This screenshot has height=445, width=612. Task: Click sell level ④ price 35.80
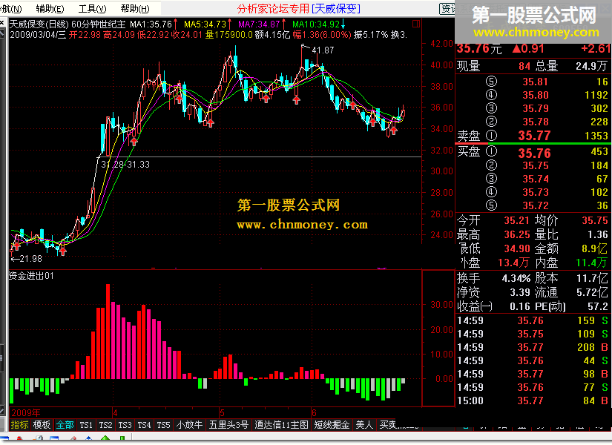click(535, 95)
